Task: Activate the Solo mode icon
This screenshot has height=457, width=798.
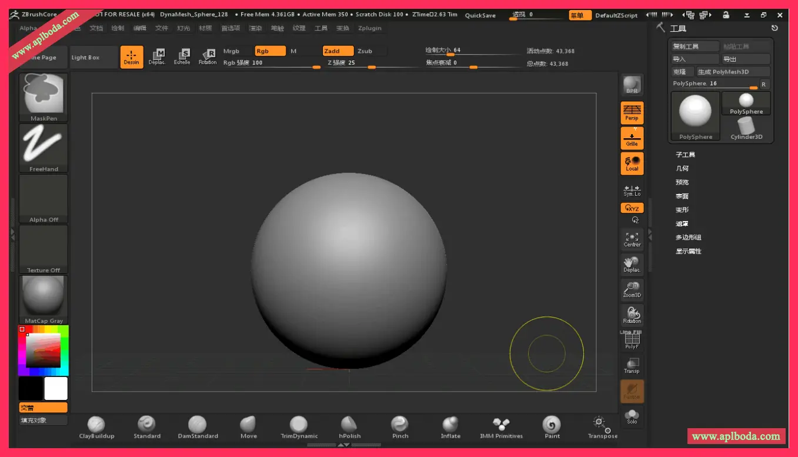Action: pos(632,416)
